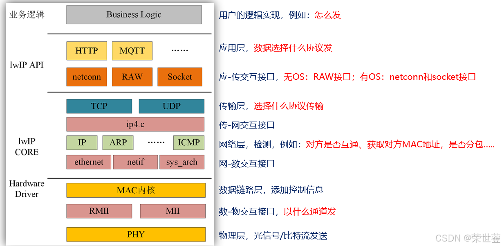Click the ethernet block
Screen dimensions: 502x246
coord(89,162)
